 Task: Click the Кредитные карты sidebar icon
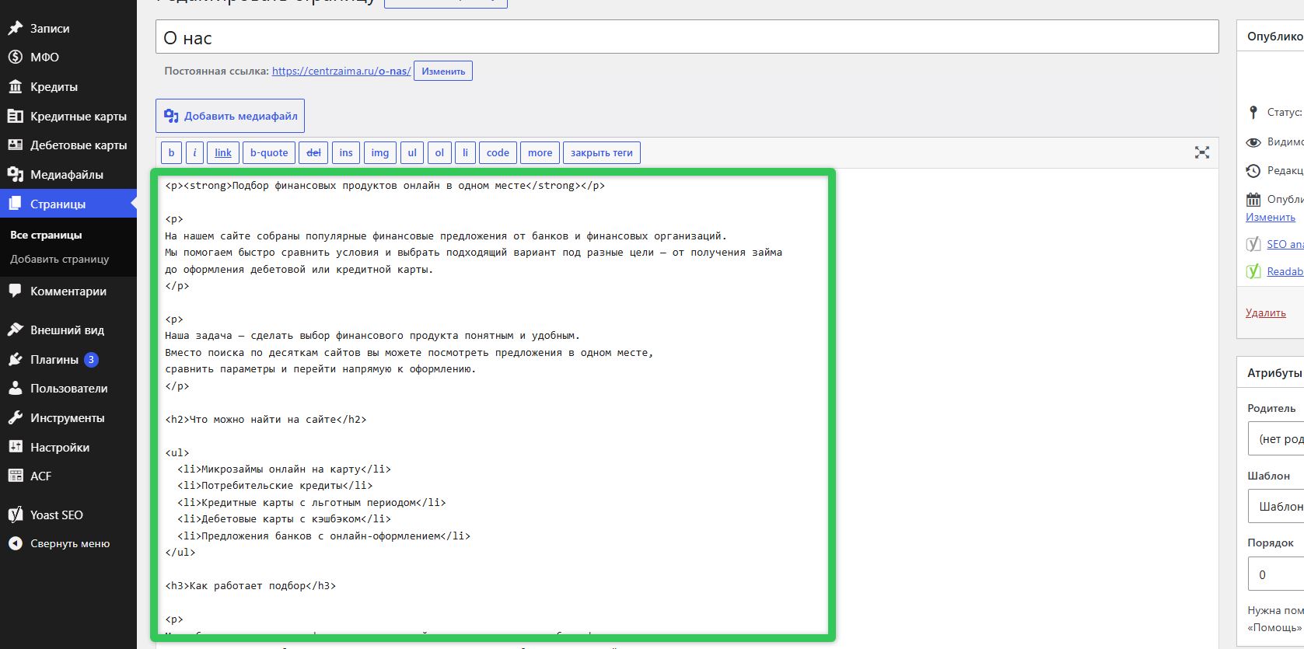pyautogui.click(x=15, y=117)
